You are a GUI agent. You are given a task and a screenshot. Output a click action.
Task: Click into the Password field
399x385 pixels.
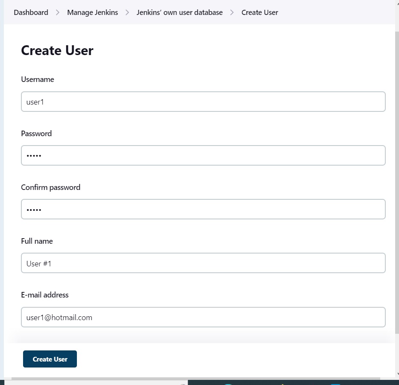pos(203,155)
